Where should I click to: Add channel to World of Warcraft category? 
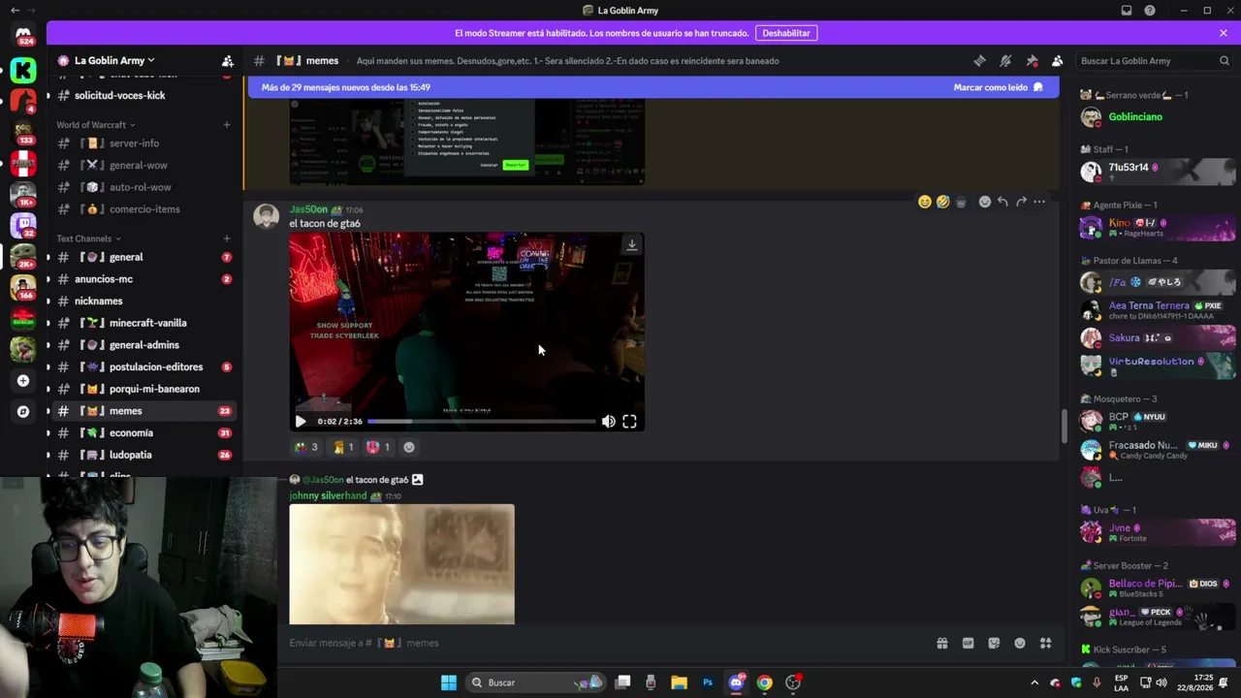pyautogui.click(x=227, y=125)
